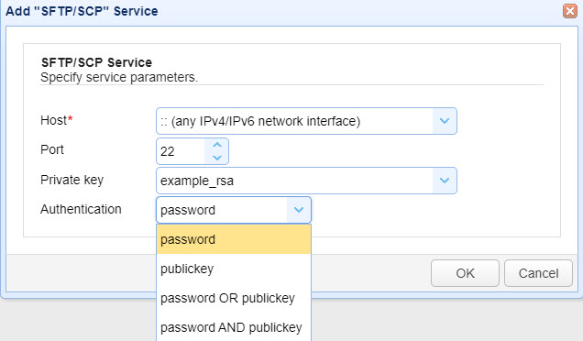Cancel adding the SFTP/SCP service
The width and height of the screenshot is (583, 341).
(538, 273)
